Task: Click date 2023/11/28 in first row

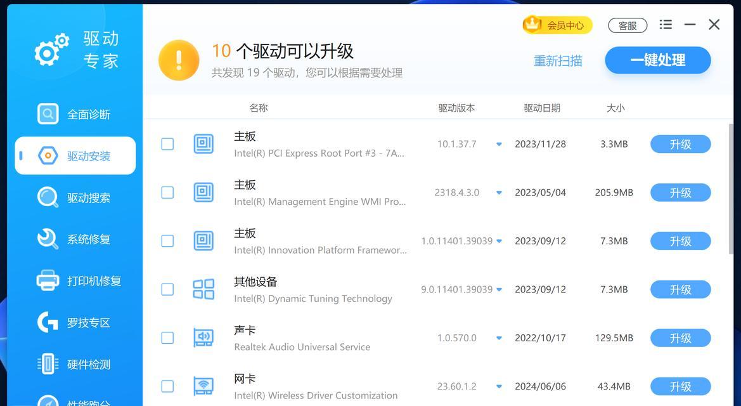Action: [540, 145]
